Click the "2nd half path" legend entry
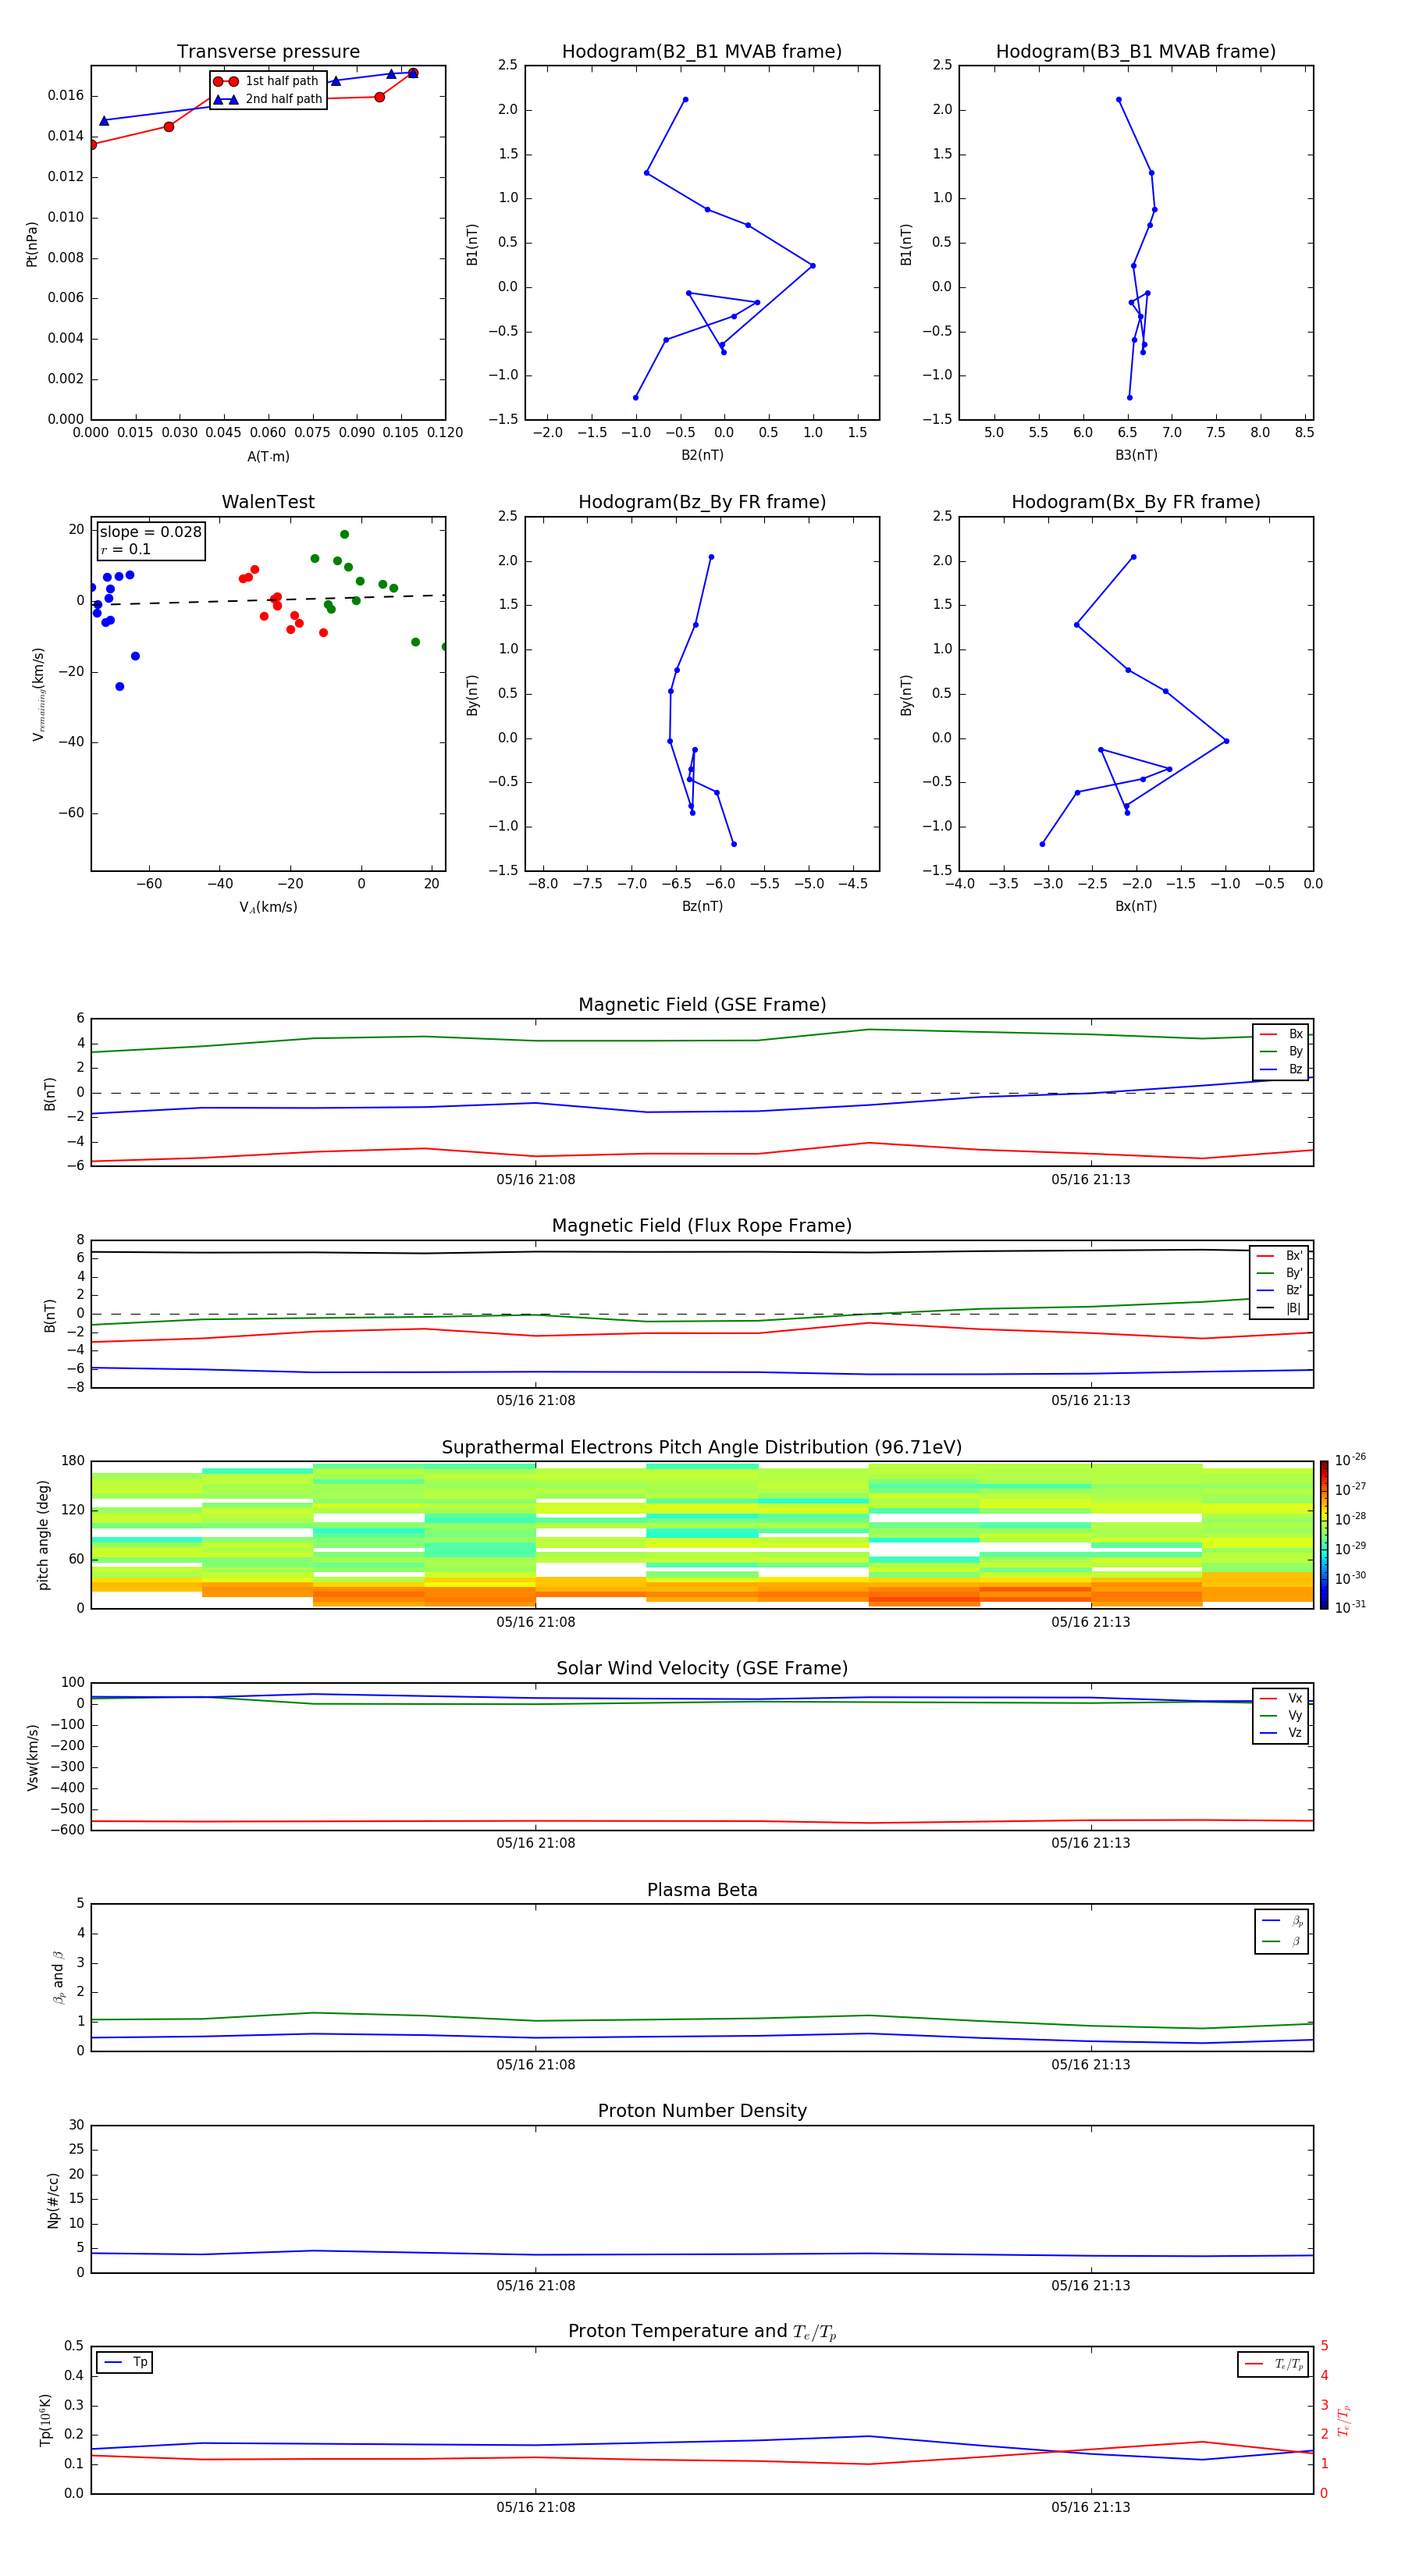This screenshot has height=2576, width=1405. (267, 99)
